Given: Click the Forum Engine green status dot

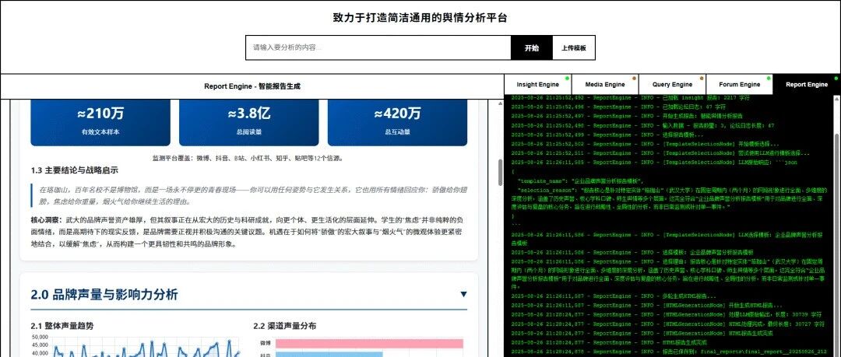Looking at the screenshot, I should click(x=769, y=79).
